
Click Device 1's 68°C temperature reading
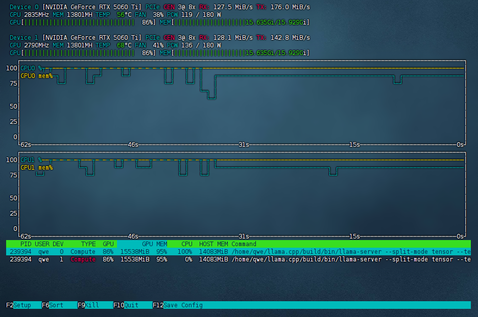click(124, 45)
